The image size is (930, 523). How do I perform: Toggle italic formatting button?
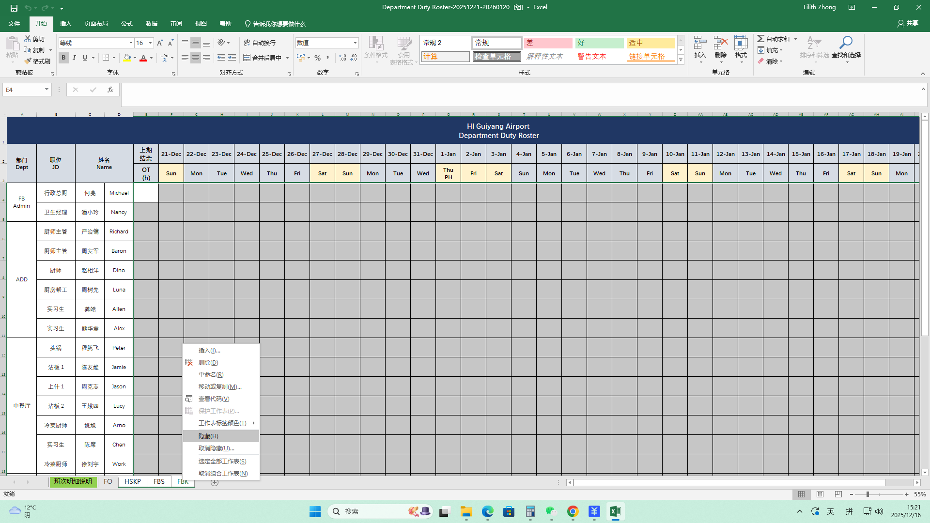click(74, 58)
